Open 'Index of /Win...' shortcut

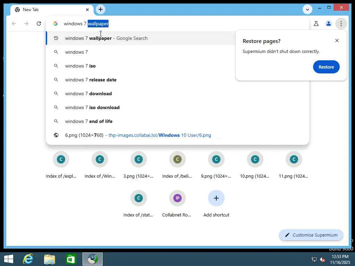click(99, 165)
